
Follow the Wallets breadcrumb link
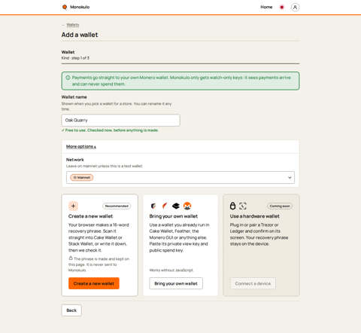click(x=73, y=25)
